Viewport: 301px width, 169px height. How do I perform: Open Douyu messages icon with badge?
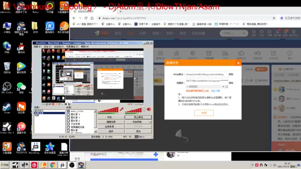(x=286, y=33)
